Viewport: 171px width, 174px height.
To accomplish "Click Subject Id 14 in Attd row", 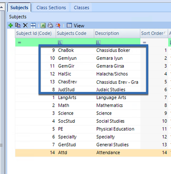I will [35, 153].
